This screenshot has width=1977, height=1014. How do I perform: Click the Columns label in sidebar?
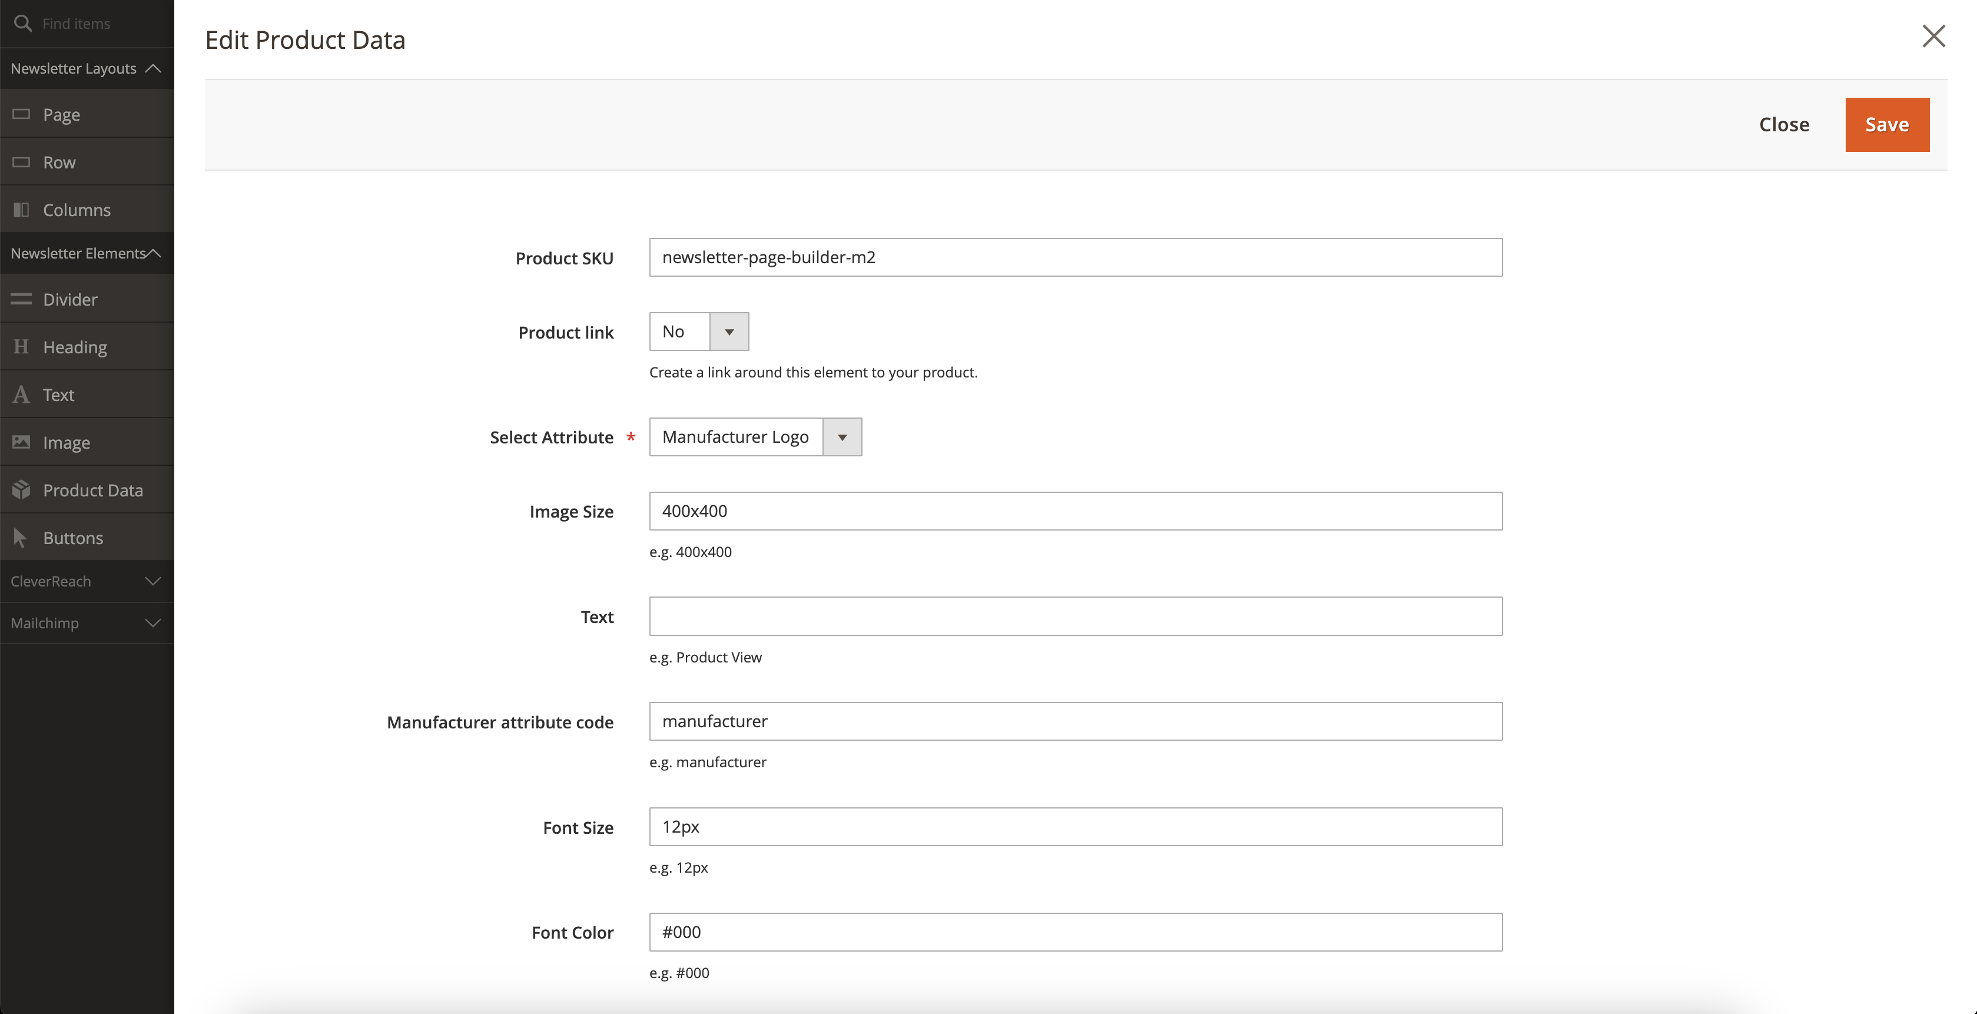(77, 210)
